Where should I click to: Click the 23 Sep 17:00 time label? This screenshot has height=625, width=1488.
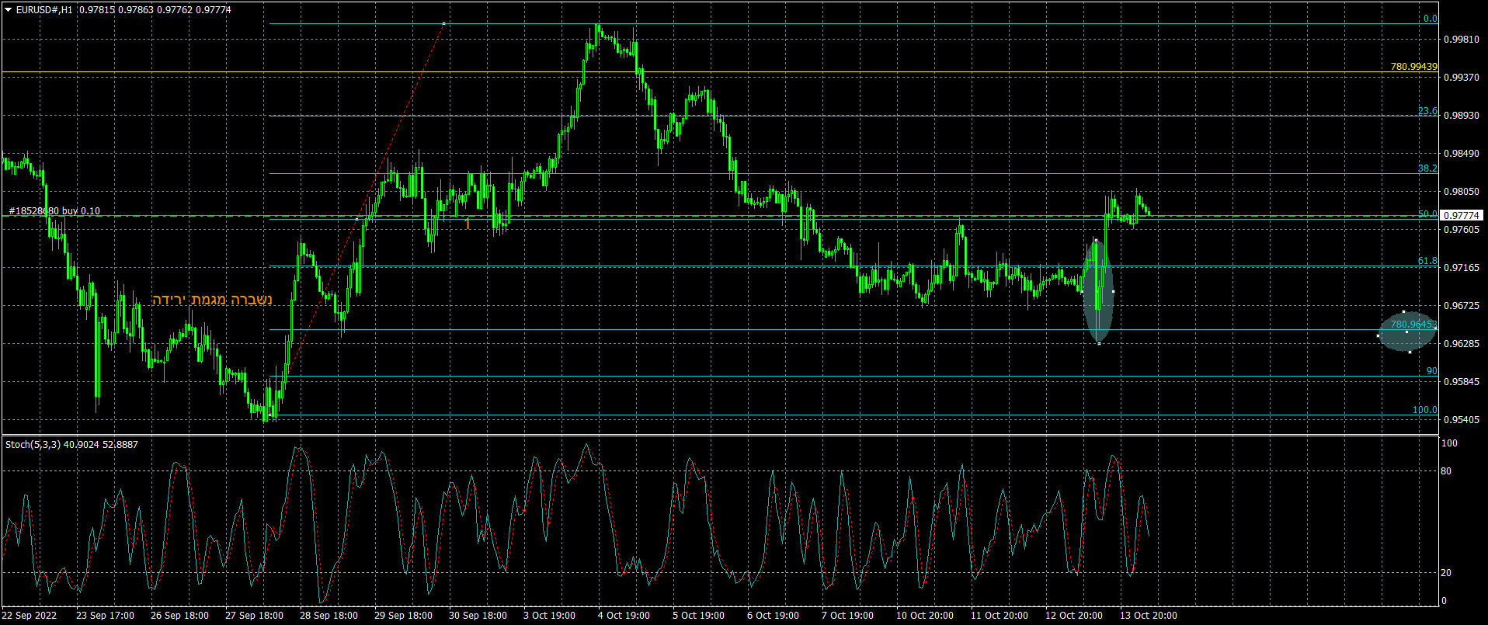tap(105, 616)
